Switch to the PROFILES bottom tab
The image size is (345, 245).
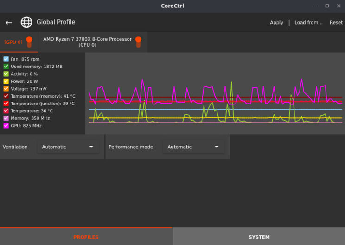[86, 236]
